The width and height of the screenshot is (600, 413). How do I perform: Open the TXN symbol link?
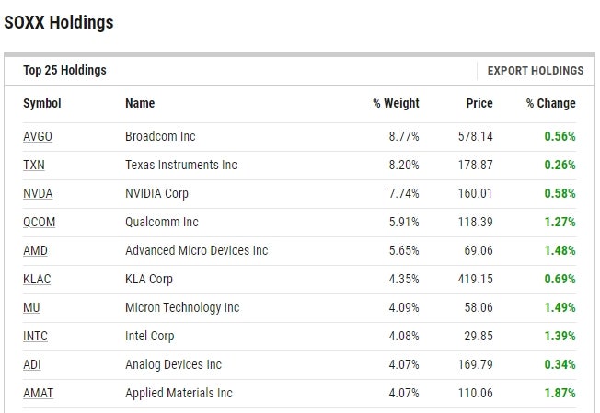(x=34, y=165)
